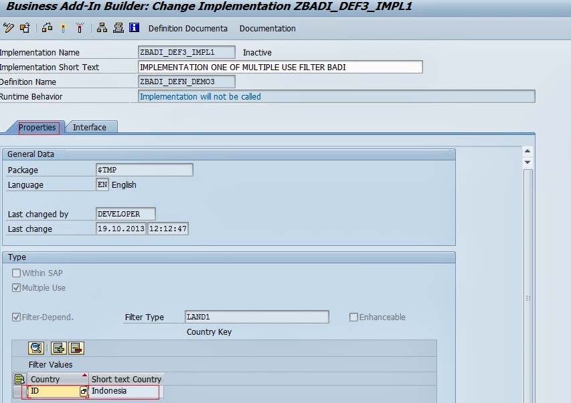Click the delete filter value row icon
This screenshot has height=403, width=571.
(76, 348)
